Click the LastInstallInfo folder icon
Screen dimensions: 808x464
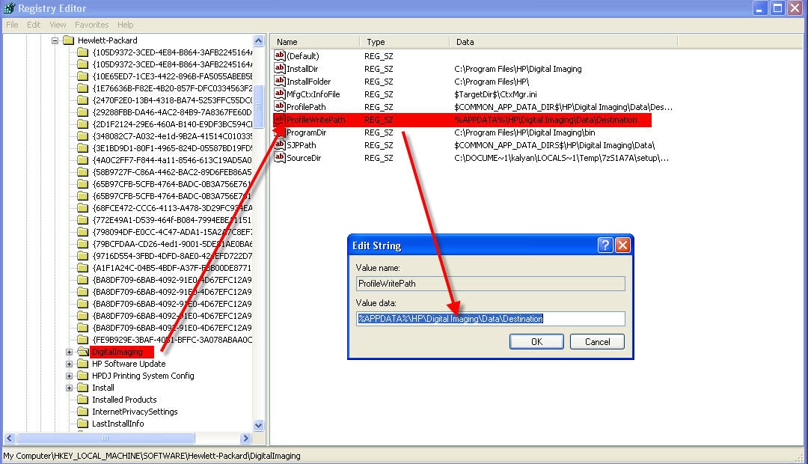point(82,424)
